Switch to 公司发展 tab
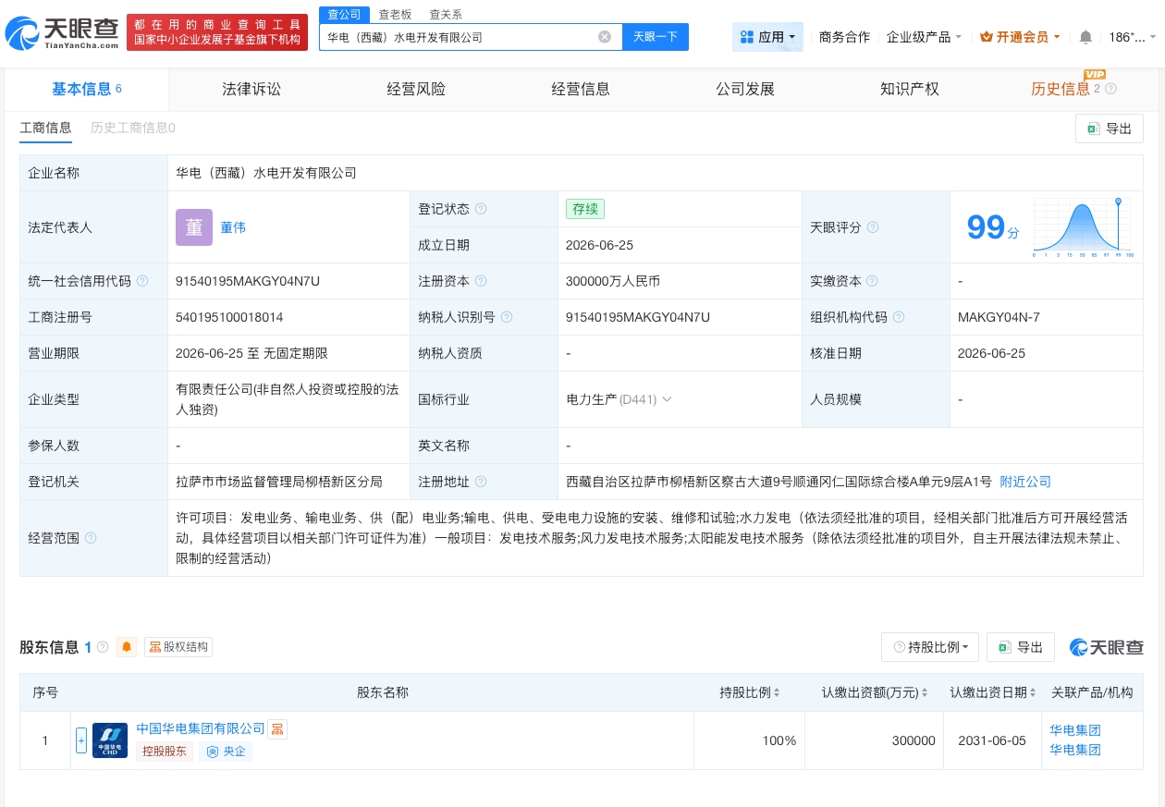 (745, 89)
